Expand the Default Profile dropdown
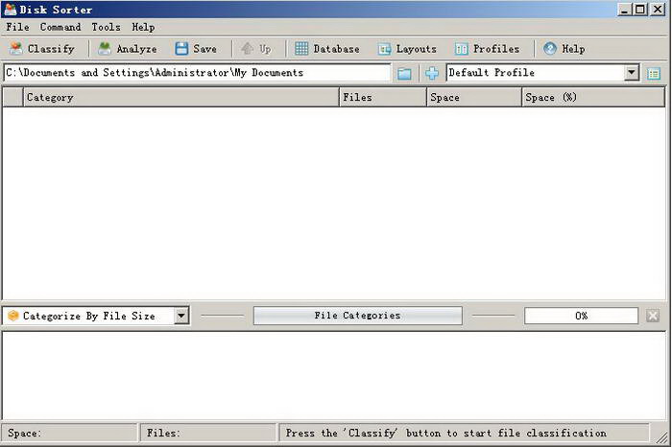The width and height of the screenshot is (672, 447). (x=632, y=73)
